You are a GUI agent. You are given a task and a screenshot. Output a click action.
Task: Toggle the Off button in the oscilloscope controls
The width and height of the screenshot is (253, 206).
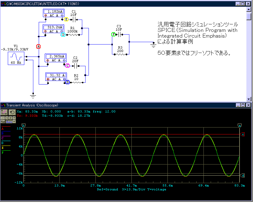[x=2, y=118]
